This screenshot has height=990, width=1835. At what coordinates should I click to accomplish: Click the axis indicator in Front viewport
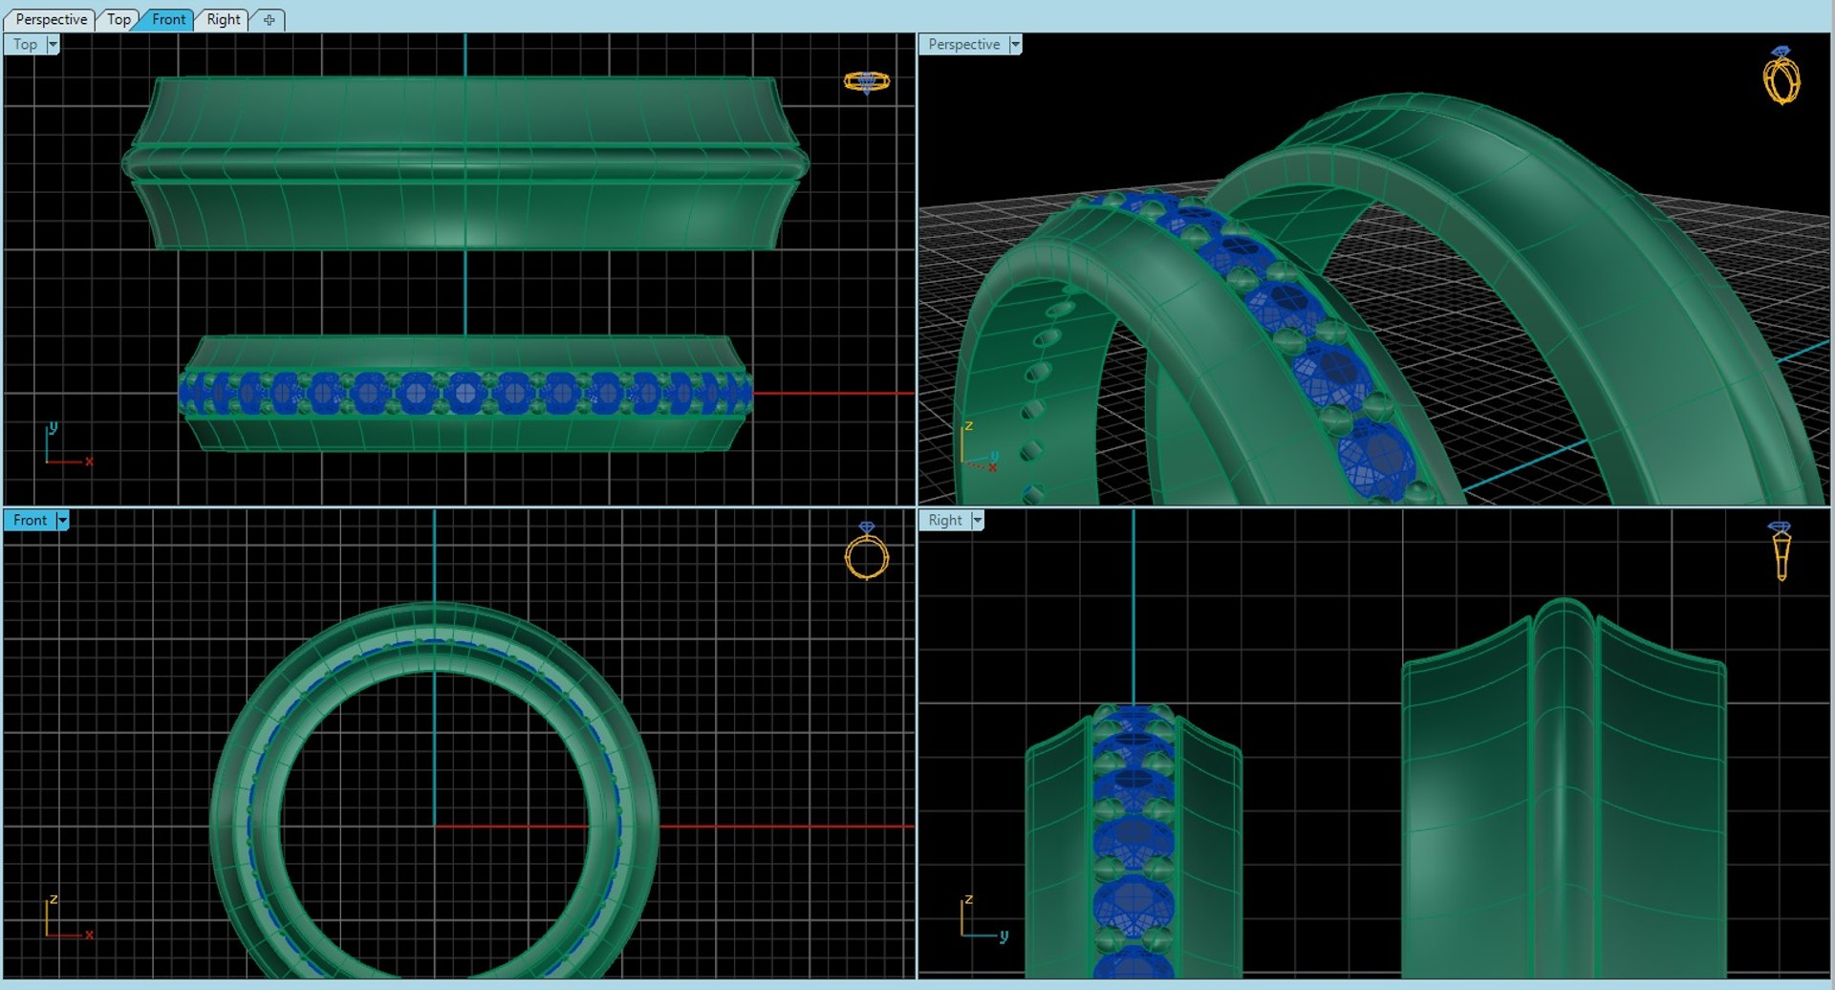click(x=68, y=918)
